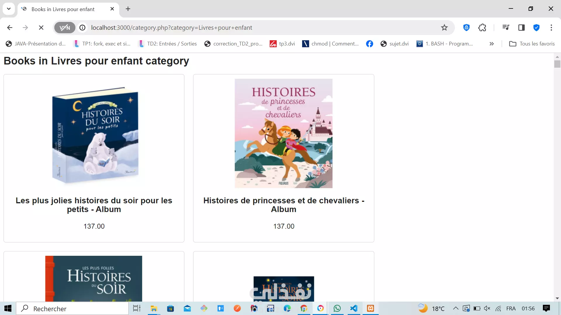Open the Extensions puzzle menu
This screenshot has width=561, height=315.
tap(482, 28)
